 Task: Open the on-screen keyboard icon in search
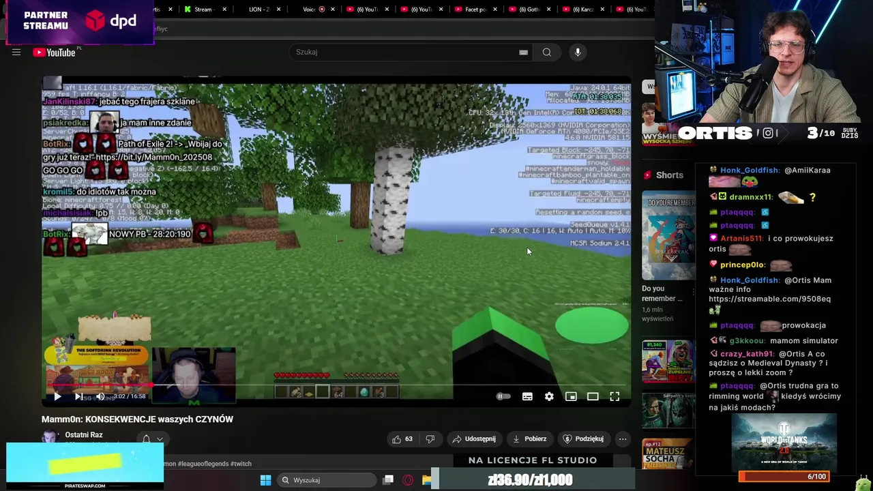pos(523,53)
